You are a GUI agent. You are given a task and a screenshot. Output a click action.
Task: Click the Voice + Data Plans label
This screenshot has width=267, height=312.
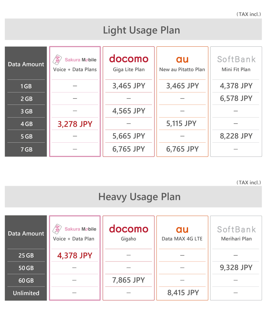tap(75, 70)
